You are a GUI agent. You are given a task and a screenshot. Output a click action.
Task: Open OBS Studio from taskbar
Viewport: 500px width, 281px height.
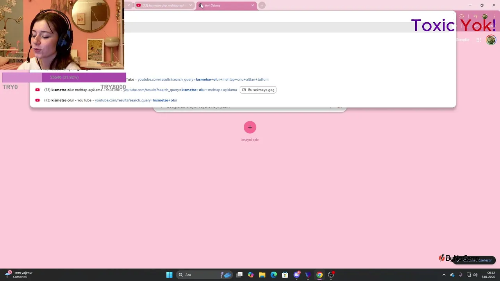point(331,275)
